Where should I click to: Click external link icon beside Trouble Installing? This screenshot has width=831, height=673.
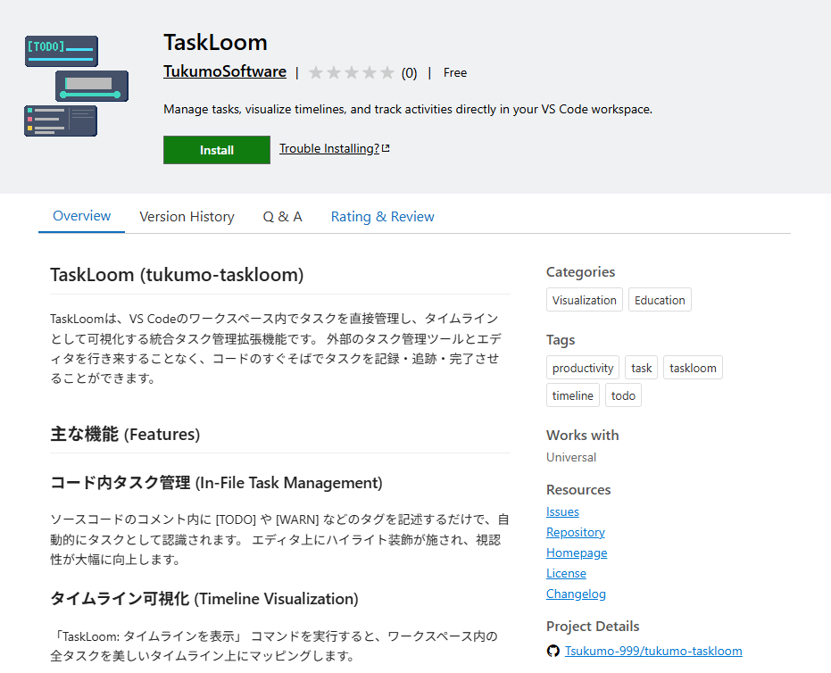click(386, 148)
